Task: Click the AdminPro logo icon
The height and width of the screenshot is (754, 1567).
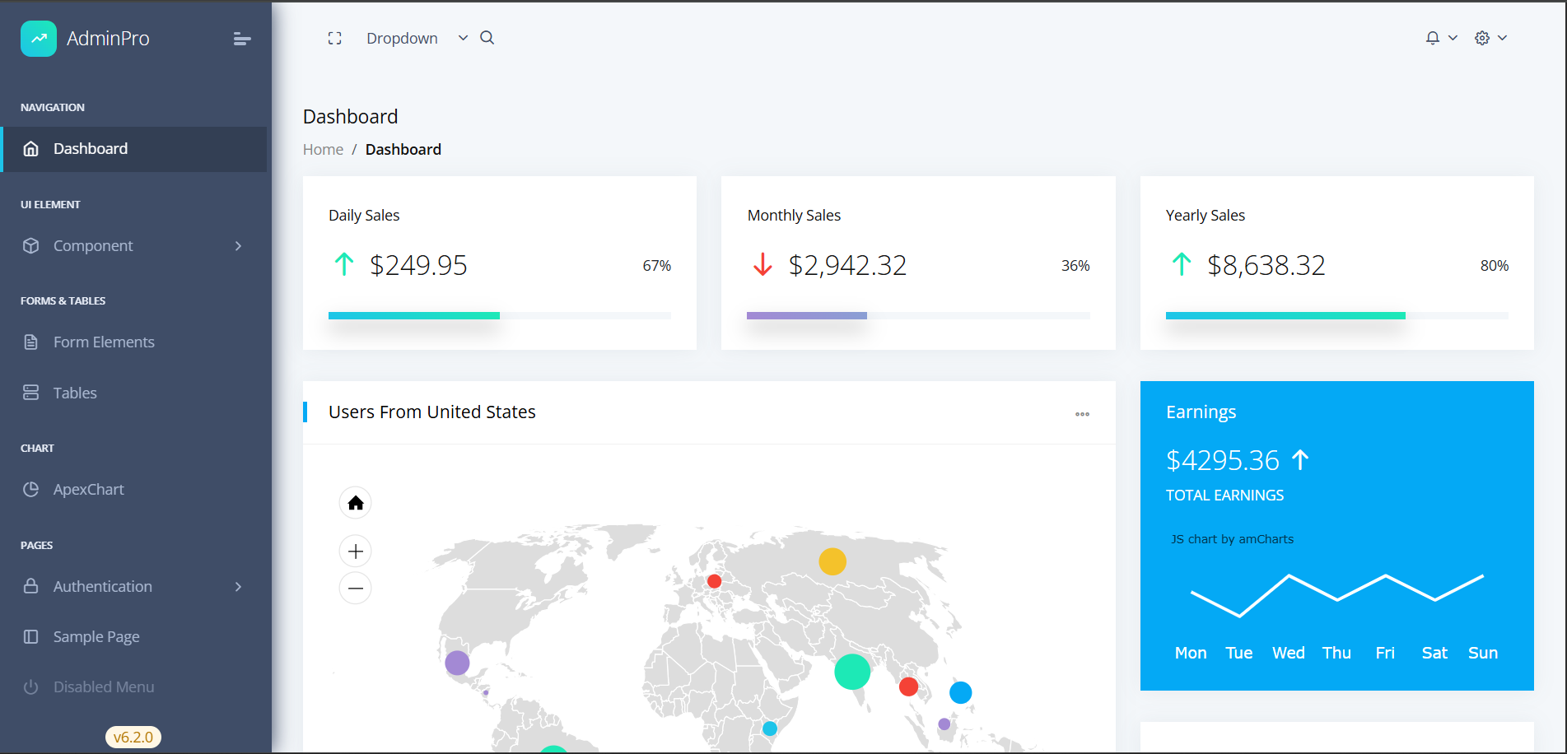Action: click(39, 39)
